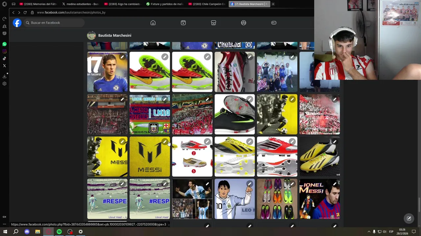
Task: Open the yellow Adidas boots on black photo
Action: [319, 156]
